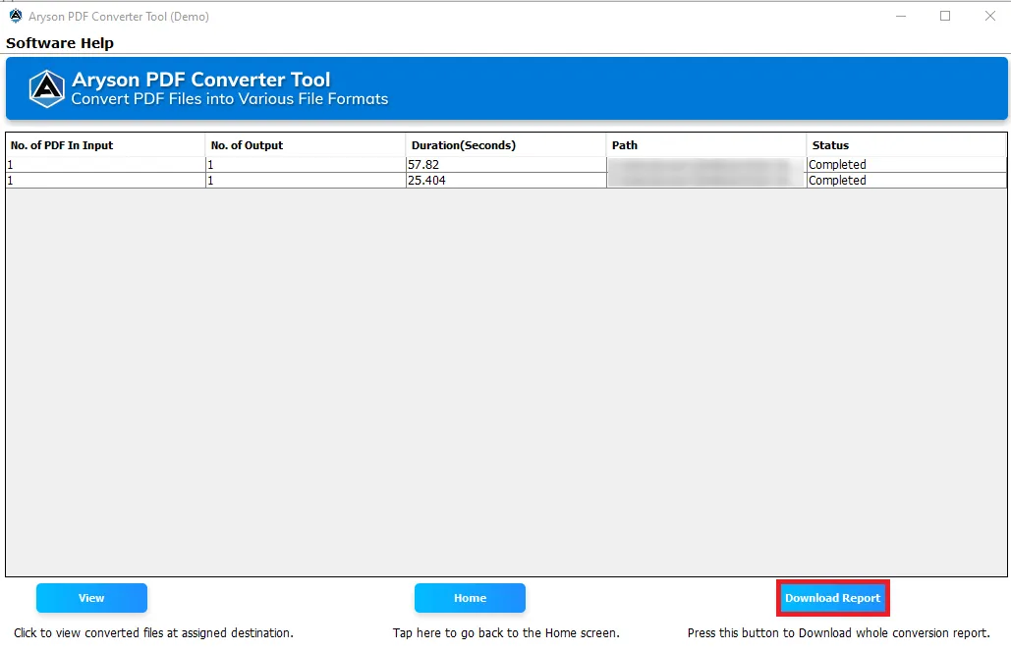Go back using the Home button

(470, 598)
